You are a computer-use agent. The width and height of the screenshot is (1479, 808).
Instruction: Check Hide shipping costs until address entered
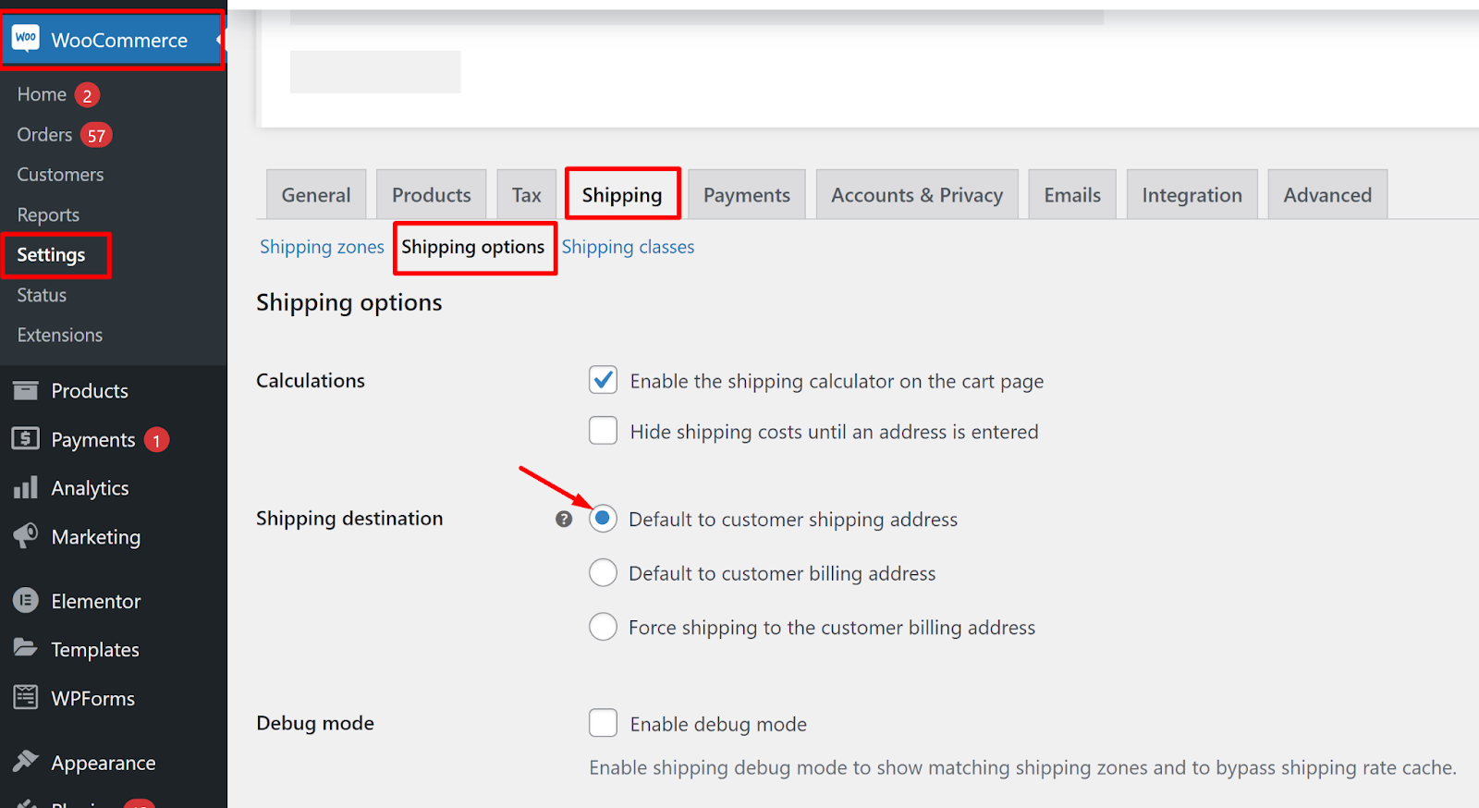[x=604, y=431]
